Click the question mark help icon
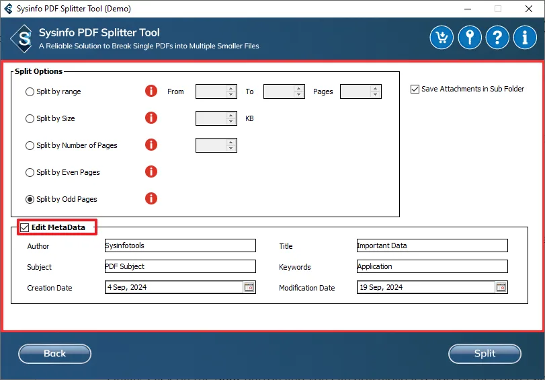This screenshot has height=380, width=545. (497, 37)
